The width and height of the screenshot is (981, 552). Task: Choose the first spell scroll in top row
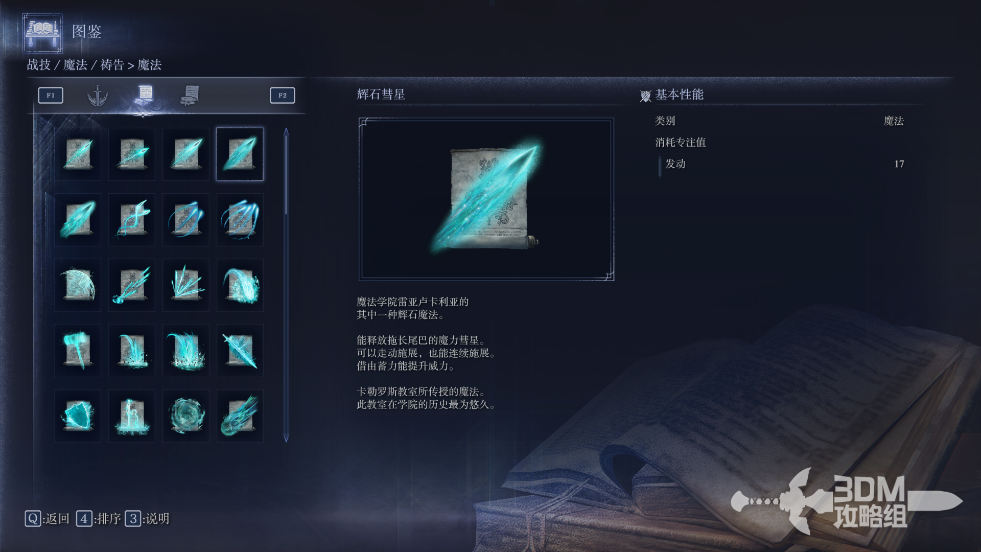(x=78, y=154)
